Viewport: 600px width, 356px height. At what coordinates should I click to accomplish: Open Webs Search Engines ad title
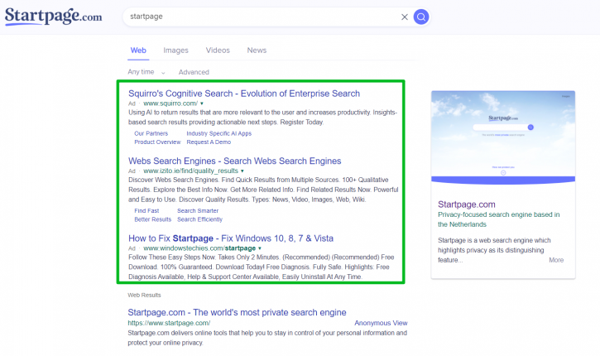[234, 161]
